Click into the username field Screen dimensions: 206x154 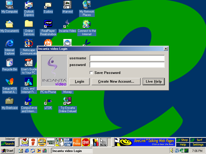coord(127,58)
